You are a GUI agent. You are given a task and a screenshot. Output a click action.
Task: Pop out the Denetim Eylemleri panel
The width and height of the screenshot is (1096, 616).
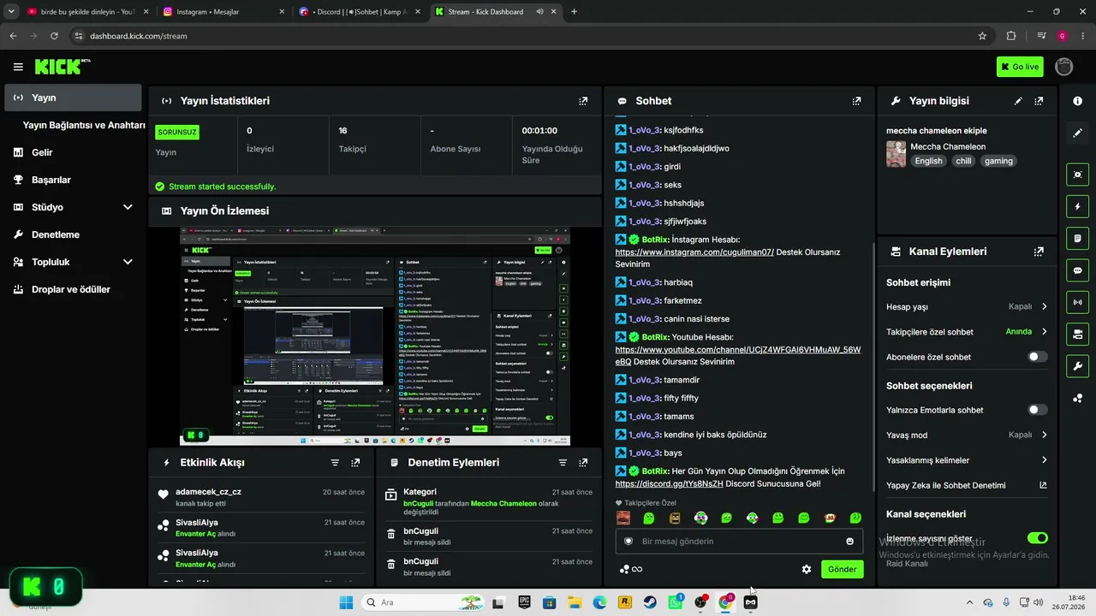tap(583, 463)
